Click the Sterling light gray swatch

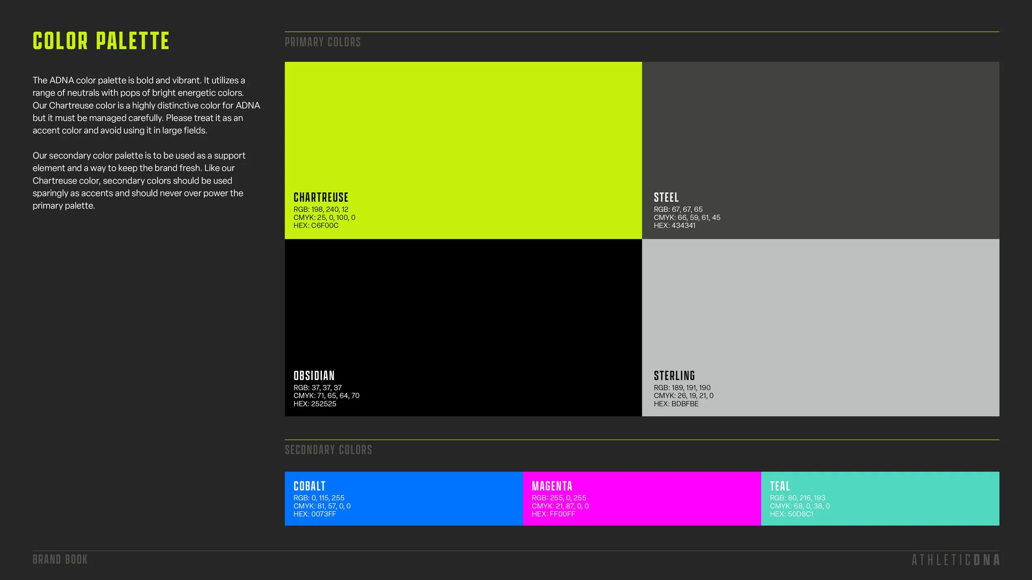click(x=821, y=328)
